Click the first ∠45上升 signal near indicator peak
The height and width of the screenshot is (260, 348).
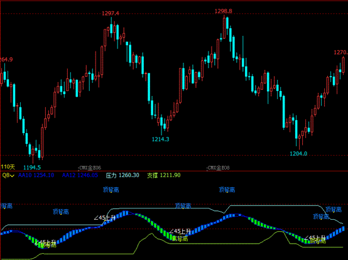pyautogui.click(x=104, y=218)
